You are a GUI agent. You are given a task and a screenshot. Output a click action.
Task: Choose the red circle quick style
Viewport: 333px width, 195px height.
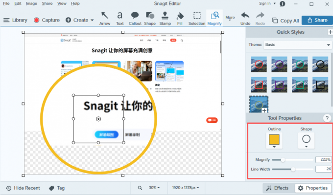259,64
